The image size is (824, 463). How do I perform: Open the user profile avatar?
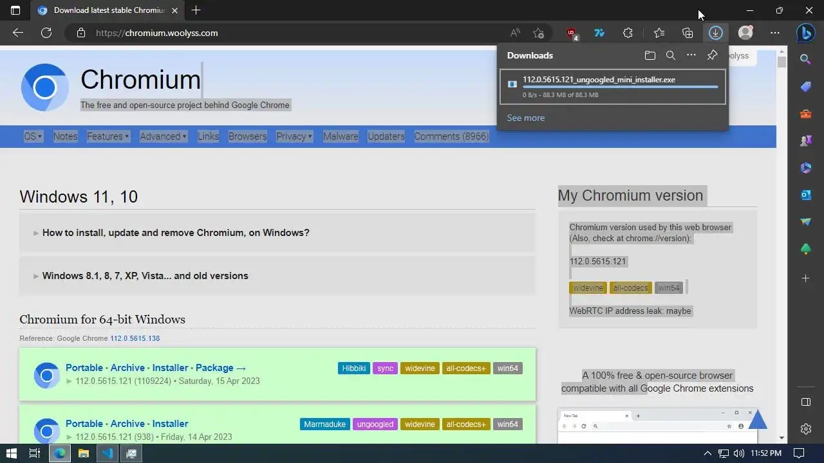[745, 33]
